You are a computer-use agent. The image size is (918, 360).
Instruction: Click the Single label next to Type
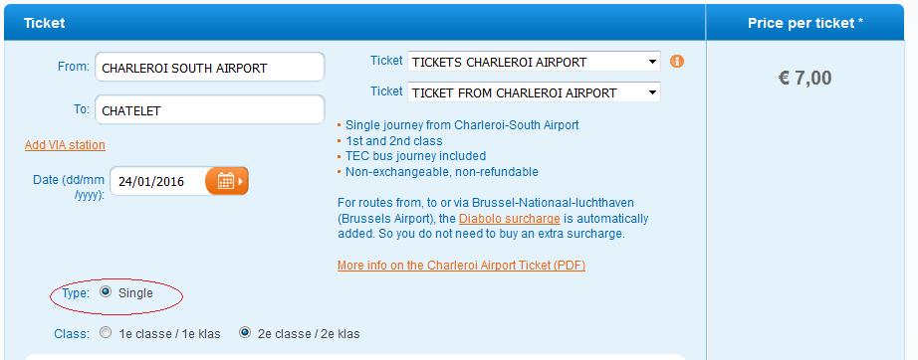pos(135,292)
